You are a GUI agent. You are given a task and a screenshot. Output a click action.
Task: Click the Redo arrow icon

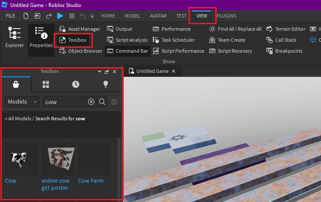[x=49, y=16]
